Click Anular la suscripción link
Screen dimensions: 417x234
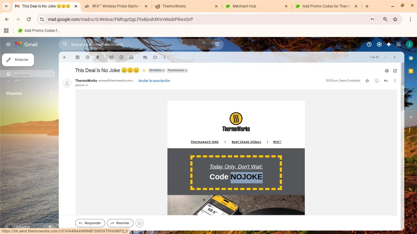click(x=154, y=81)
